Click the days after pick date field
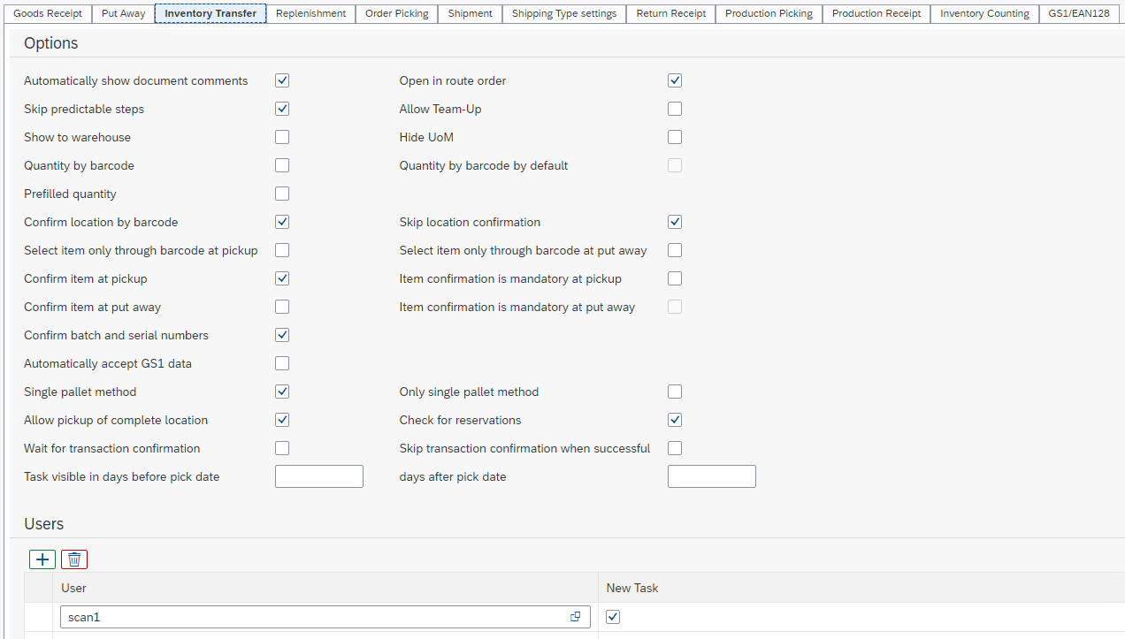Viewport: 1125px width, 639px height. (711, 476)
